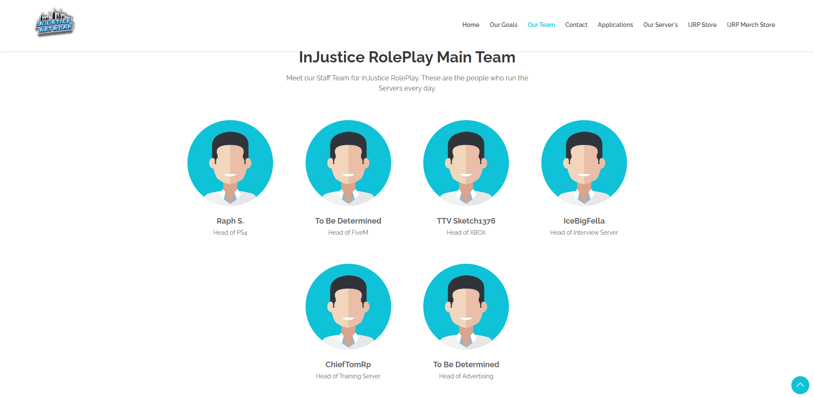
Task: Click Raph S. avatar image
Action: point(230,163)
